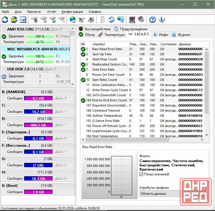
Task: Switch to the Журнал tab
Action: 181,34
